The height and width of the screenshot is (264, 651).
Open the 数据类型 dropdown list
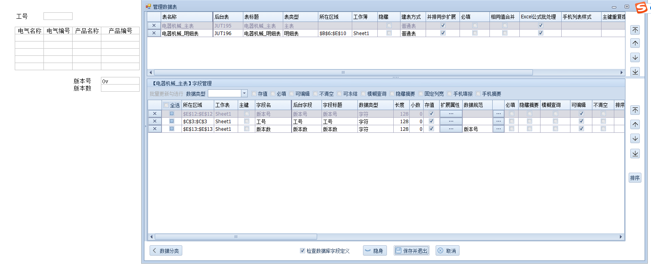coord(244,93)
